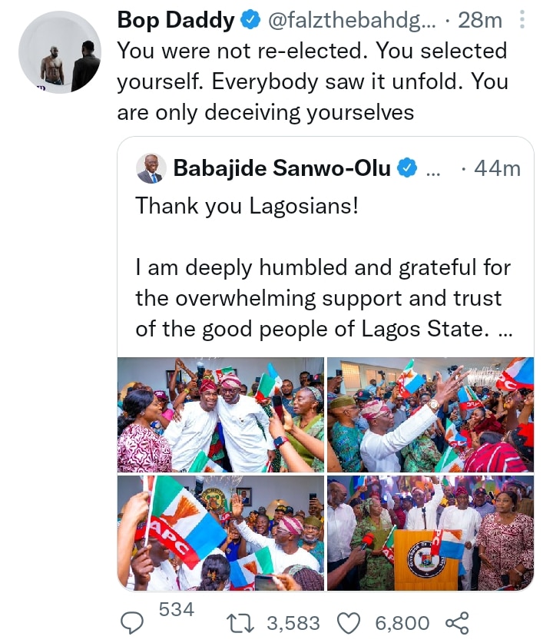Open bottom-left photo with APC flag
The width and height of the screenshot is (553, 643).
(x=220, y=533)
